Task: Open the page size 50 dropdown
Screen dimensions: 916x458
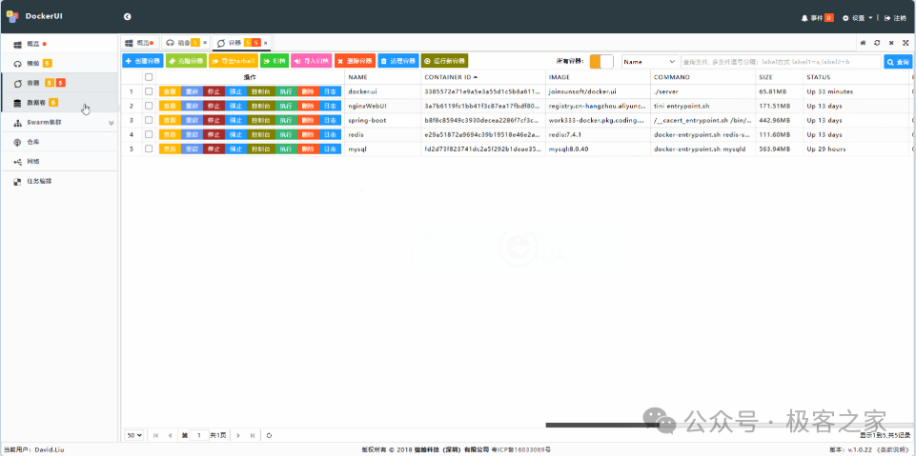Action: (x=135, y=435)
